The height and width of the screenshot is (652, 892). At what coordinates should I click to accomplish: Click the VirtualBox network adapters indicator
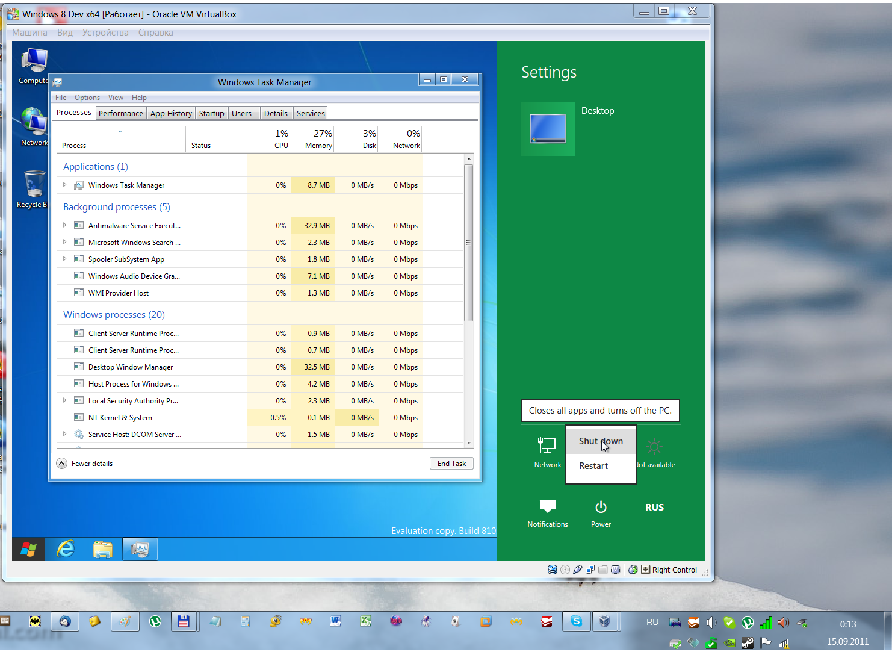click(x=590, y=570)
